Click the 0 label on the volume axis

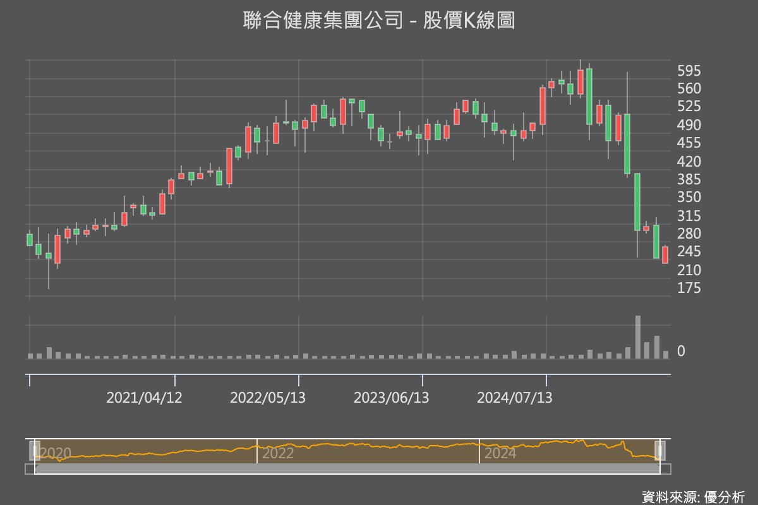[681, 352]
